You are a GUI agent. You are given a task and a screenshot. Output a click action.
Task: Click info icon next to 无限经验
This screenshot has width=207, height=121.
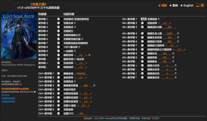[159, 19]
